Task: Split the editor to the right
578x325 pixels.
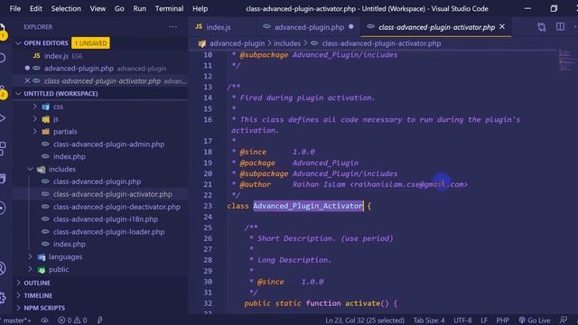Action: click(560, 27)
